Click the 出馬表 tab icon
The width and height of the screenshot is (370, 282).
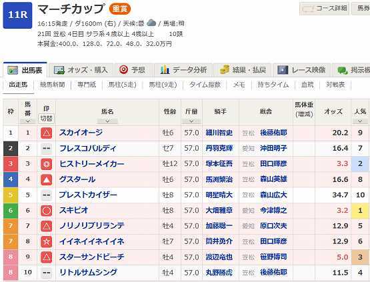13,70
